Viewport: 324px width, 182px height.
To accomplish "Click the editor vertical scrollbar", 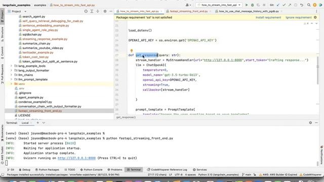I will pyautogui.click(x=317, y=70).
